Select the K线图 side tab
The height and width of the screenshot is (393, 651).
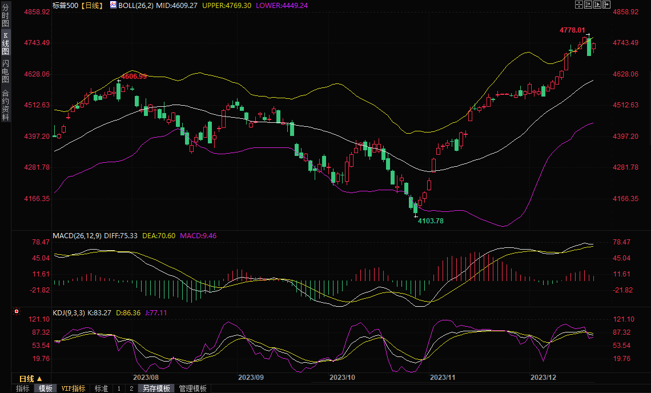[x=5, y=43]
